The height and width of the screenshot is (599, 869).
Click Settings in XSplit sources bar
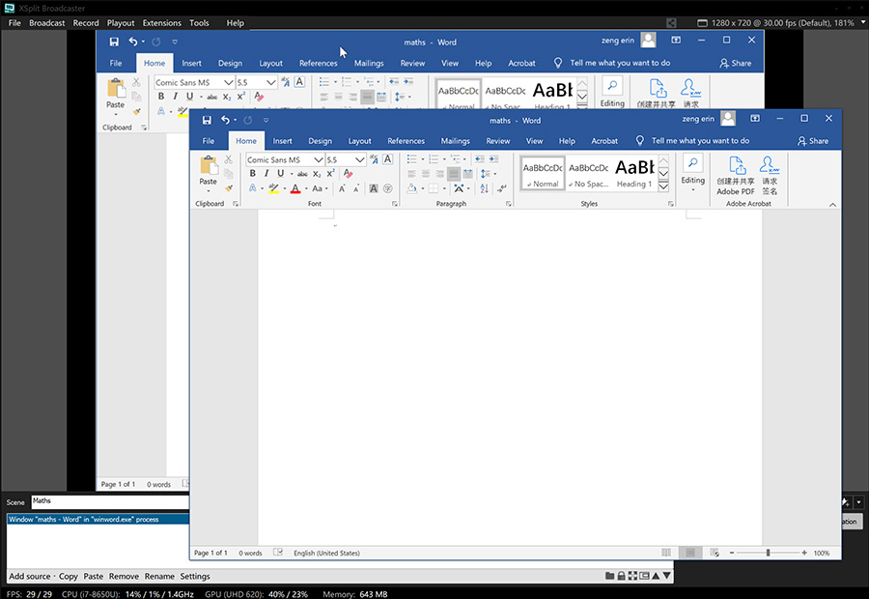tap(194, 576)
